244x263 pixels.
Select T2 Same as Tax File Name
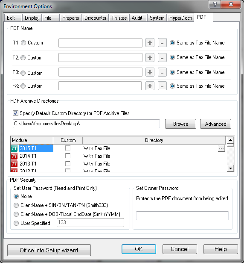point(172,57)
